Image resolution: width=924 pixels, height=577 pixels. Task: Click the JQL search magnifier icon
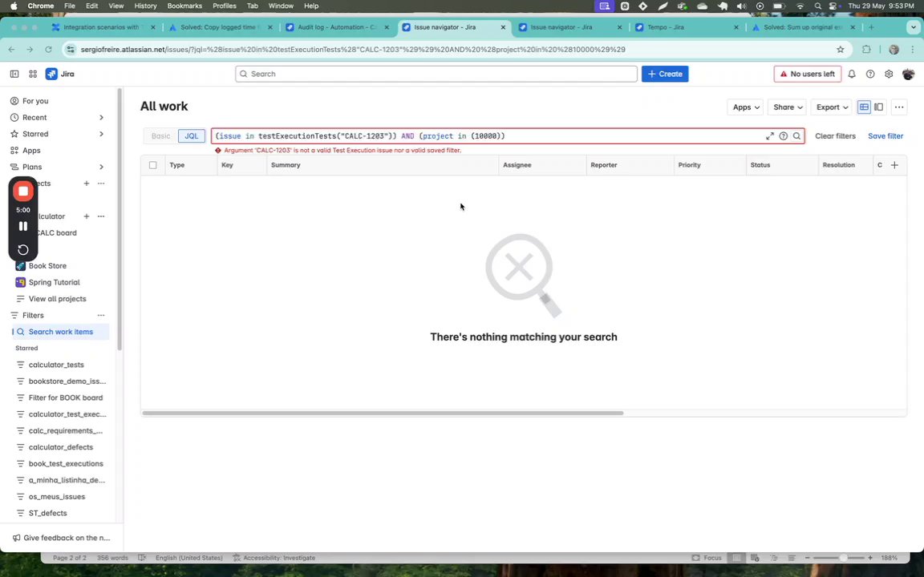point(796,136)
